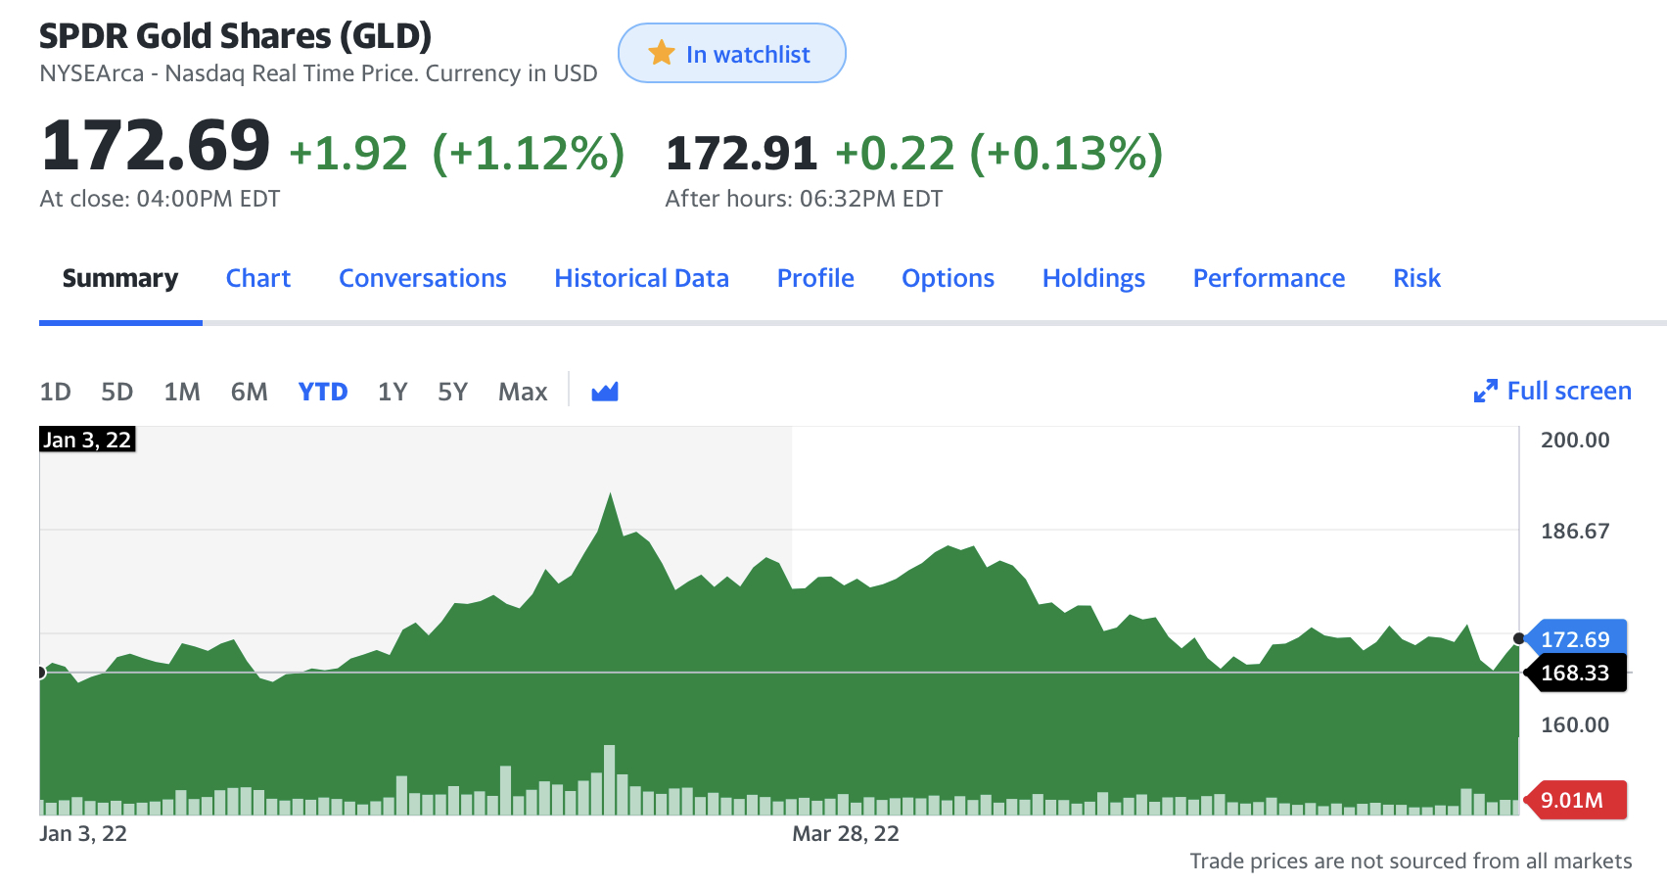1667x885 pixels.
Task: Set chart range to 5D
Action: coord(116,392)
